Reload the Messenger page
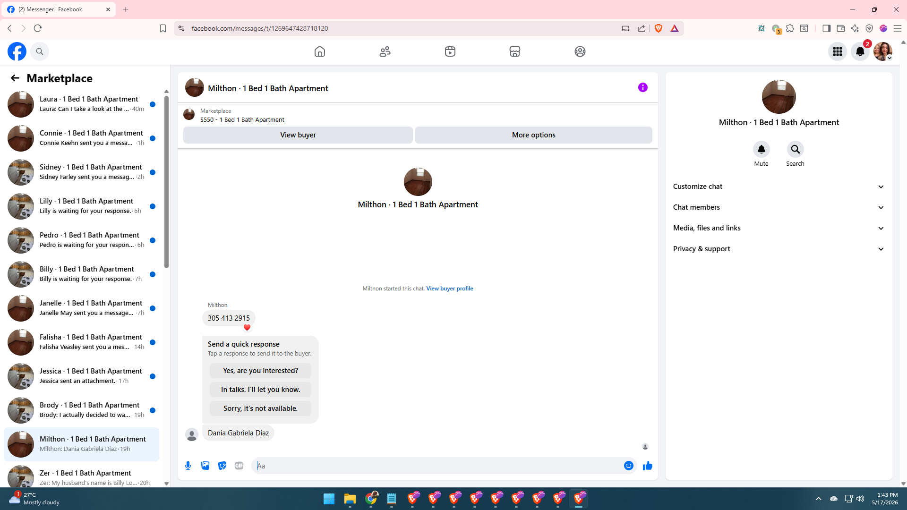 tap(38, 28)
